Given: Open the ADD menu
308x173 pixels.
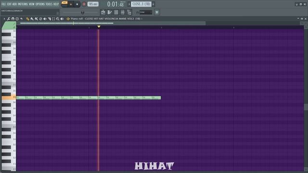Looking at the screenshot, I should 14,4.
